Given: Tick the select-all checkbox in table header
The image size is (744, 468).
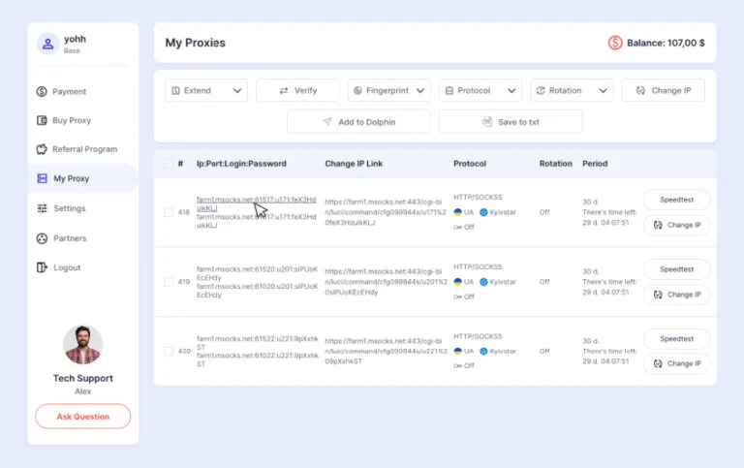Looking at the screenshot, I should (x=169, y=164).
